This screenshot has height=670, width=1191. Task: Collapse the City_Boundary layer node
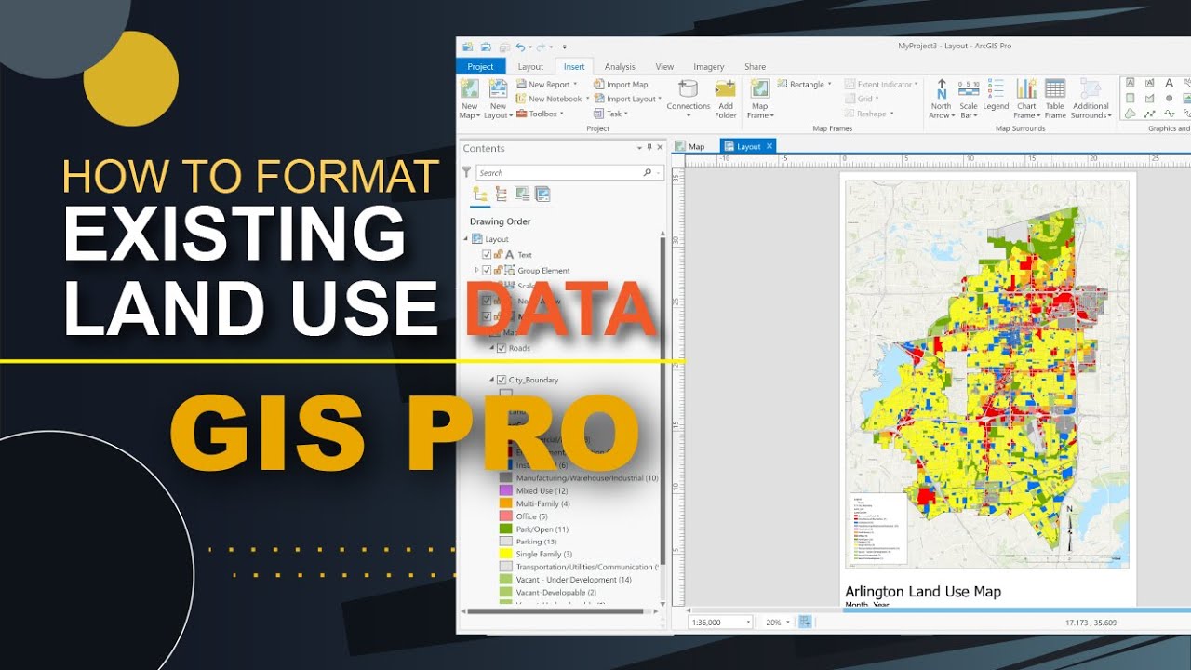click(x=492, y=380)
